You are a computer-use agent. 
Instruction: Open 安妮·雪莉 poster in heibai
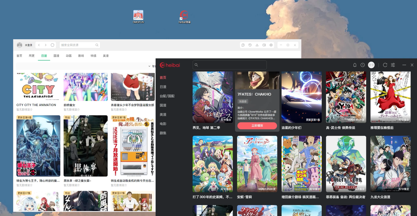(257, 164)
